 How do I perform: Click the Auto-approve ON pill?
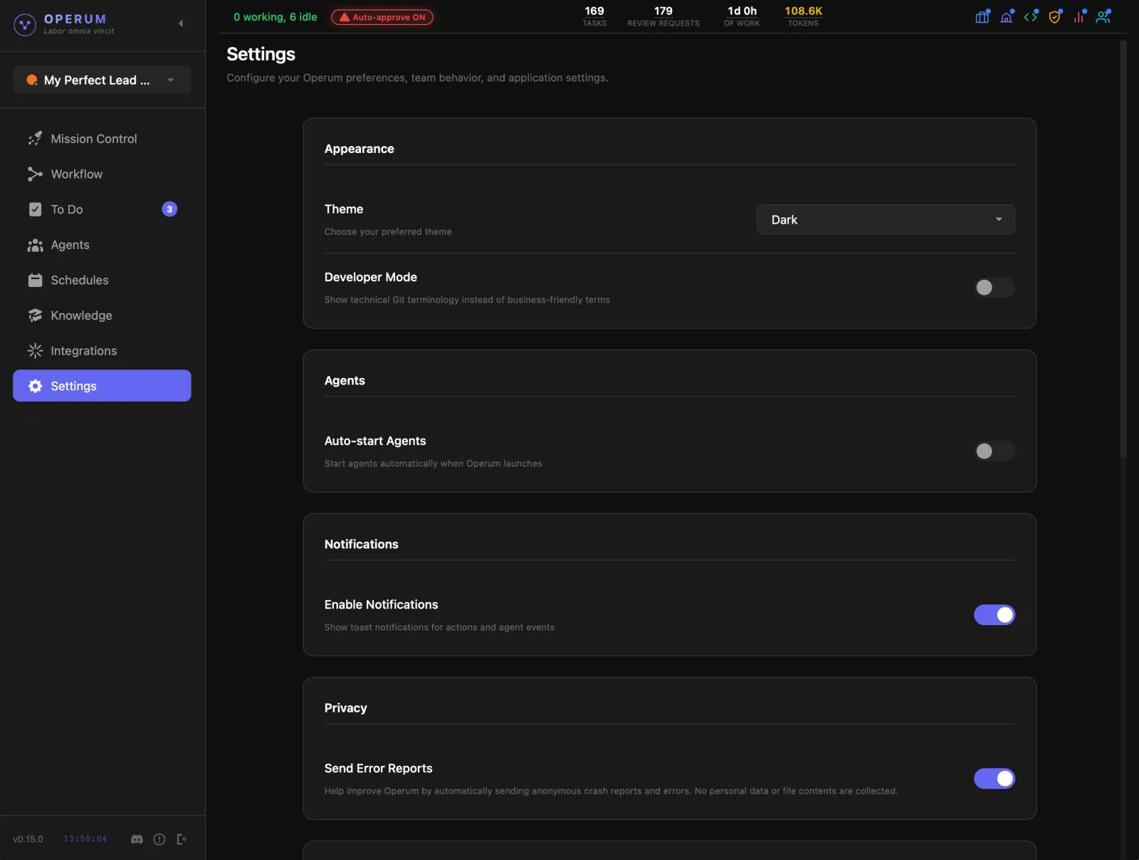pos(382,17)
